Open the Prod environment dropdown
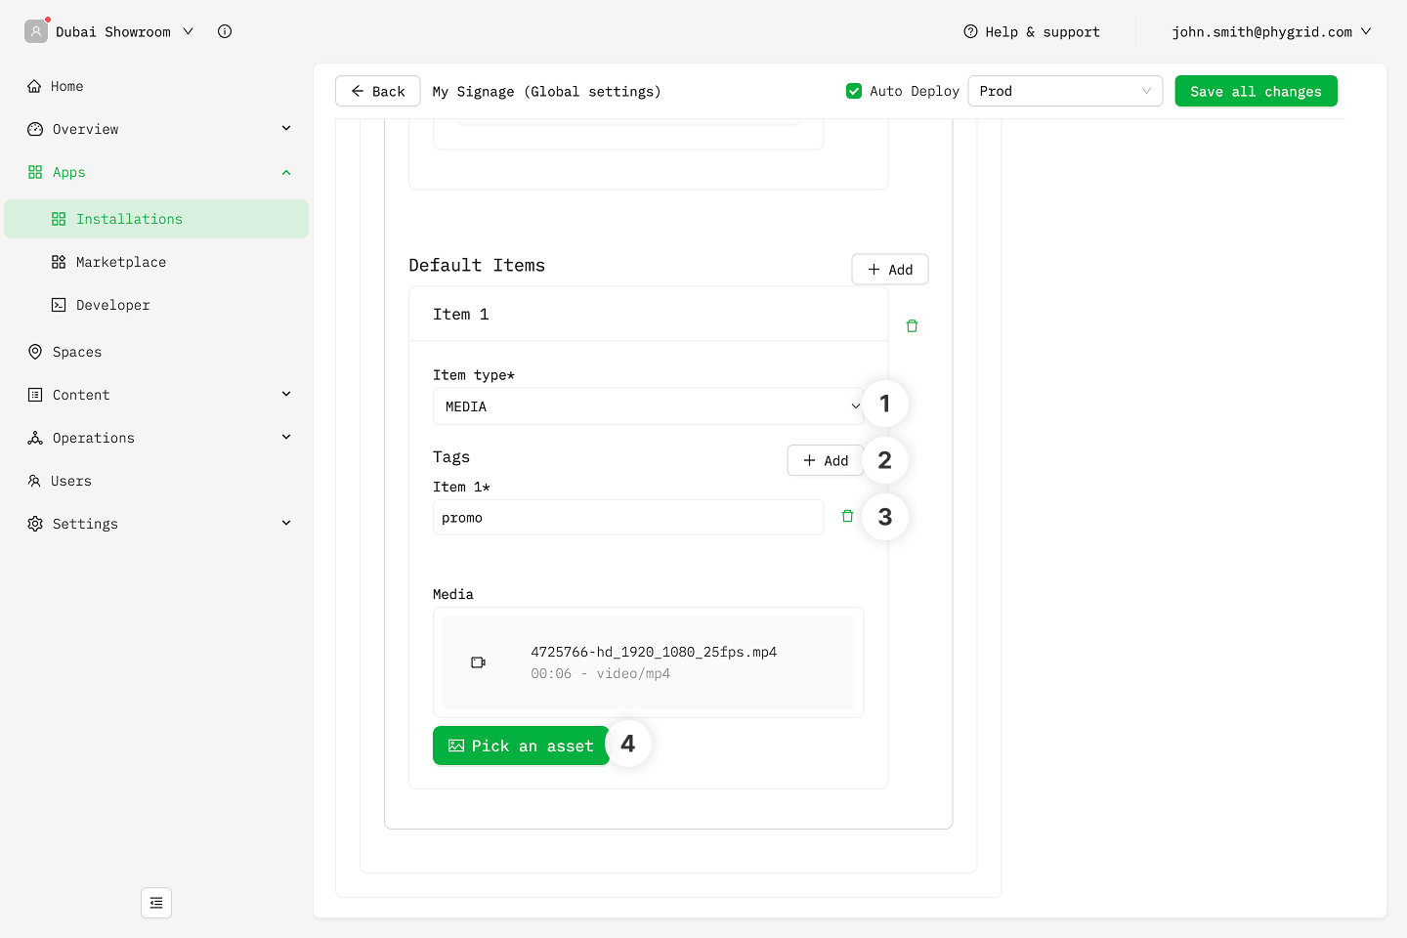This screenshot has height=938, width=1407. click(1064, 91)
